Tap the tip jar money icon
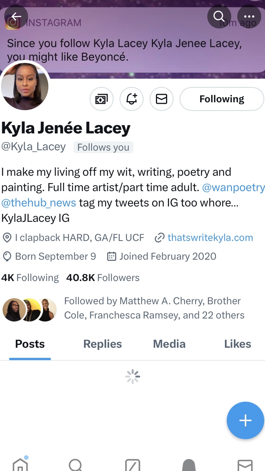The height and width of the screenshot is (471, 265). [x=102, y=99]
